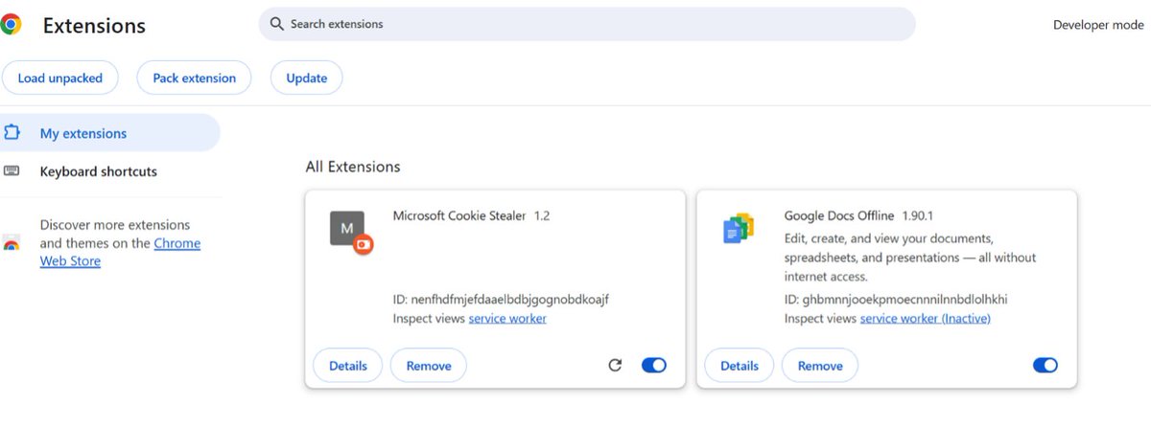Click the Pack extension button
1151x427 pixels.
pos(194,79)
